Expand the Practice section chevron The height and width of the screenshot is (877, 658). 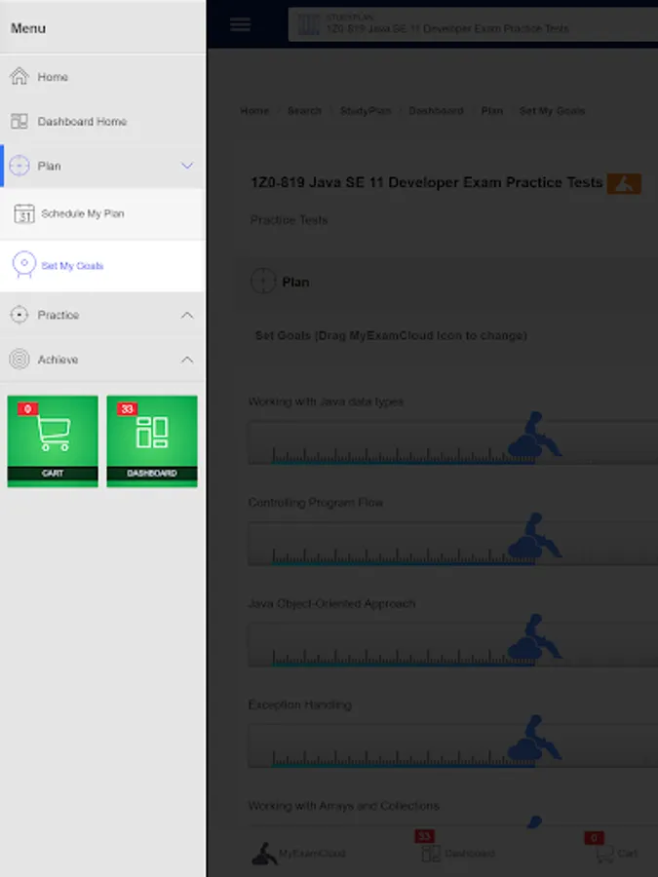[x=187, y=316]
